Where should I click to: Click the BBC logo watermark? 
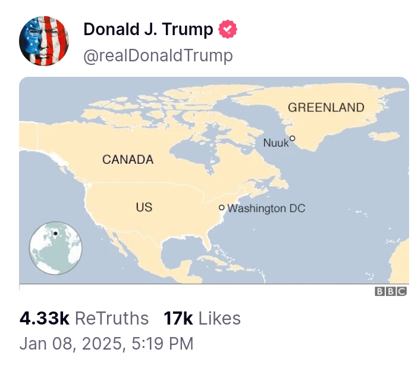(391, 291)
